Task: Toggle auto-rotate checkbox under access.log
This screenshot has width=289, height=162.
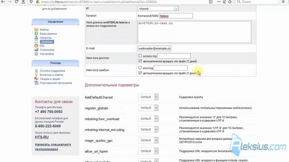Action: click(x=140, y=61)
